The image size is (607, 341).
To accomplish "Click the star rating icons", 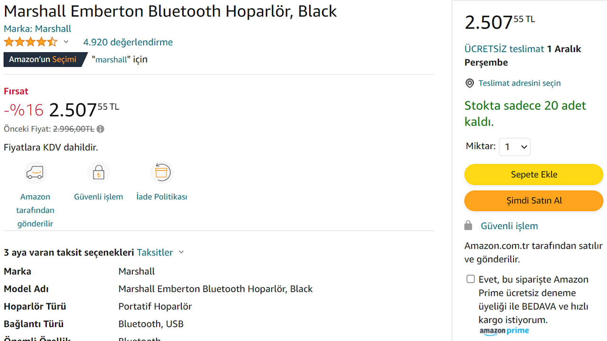I will (30, 42).
